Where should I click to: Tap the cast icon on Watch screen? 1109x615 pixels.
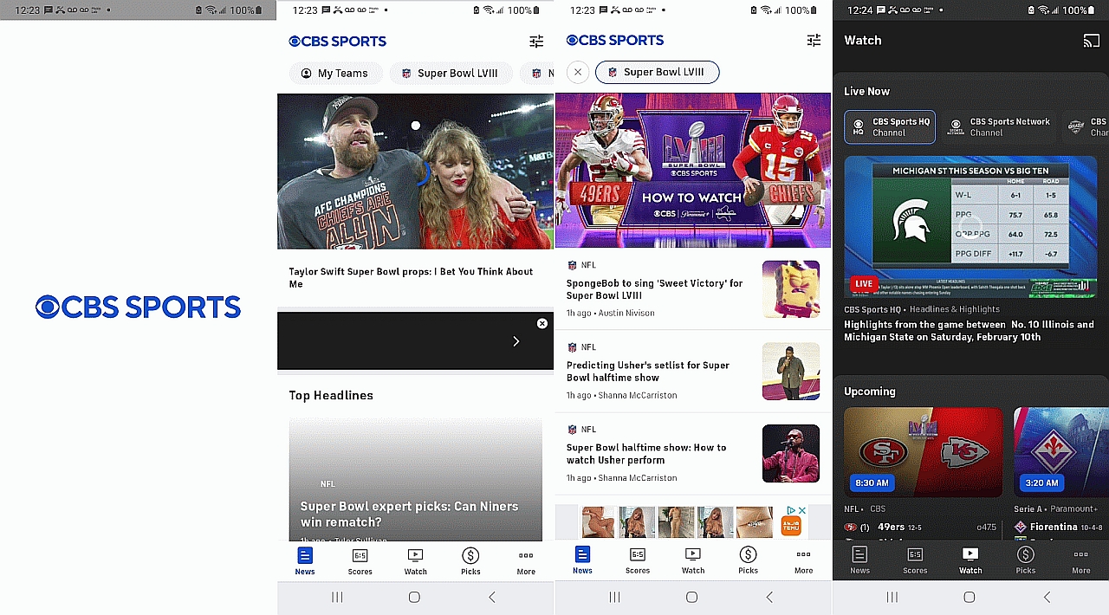[x=1091, y=41]
